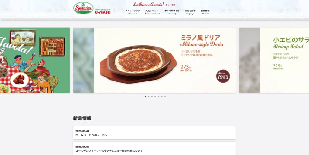
Task: Show the green Tavola illustration slide
Action: click(35, 60)
